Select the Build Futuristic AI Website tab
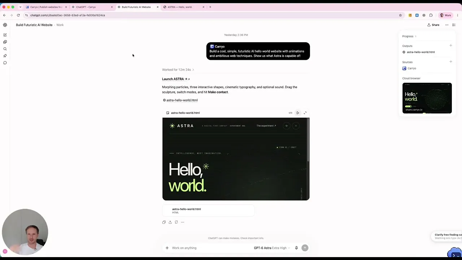This screenshot has width=462, height=260. pyautogui.click(x=138, y=7)
